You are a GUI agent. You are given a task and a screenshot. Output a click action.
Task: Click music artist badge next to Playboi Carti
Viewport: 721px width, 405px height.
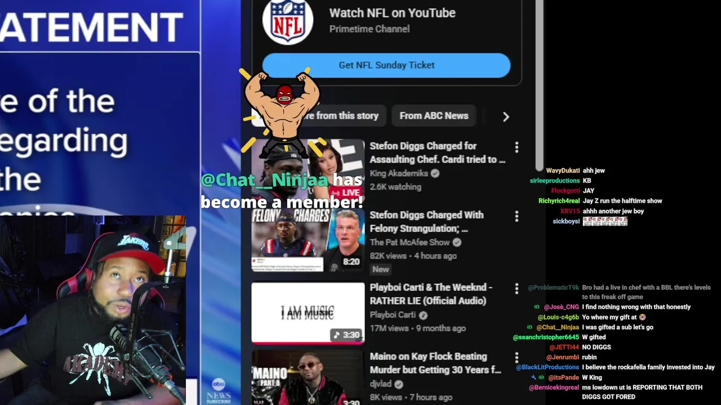(x=423, y=315)
